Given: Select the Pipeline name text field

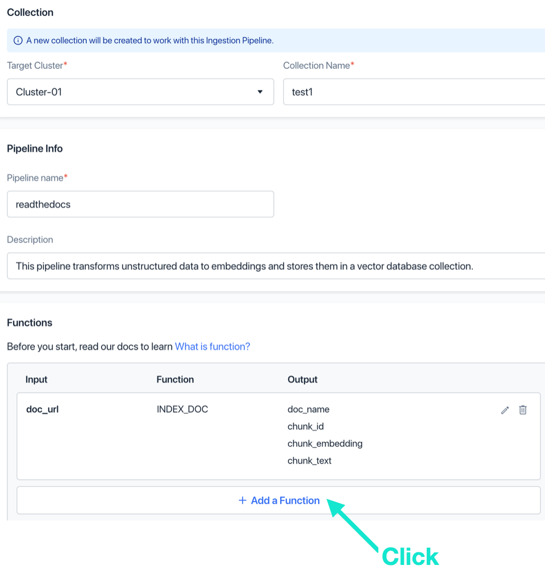Looking at the screenshot, I should [x=141, y=204].
